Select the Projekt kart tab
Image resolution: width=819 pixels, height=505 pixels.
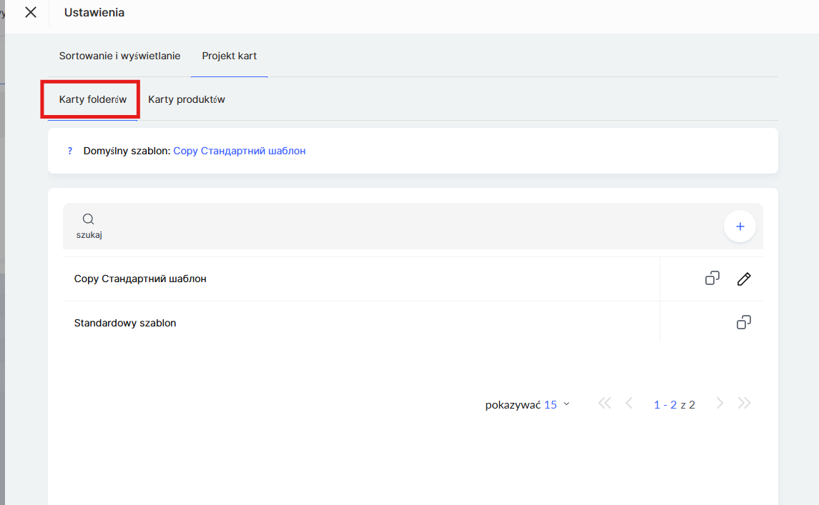pyautogui.click(x=229, y=56)
